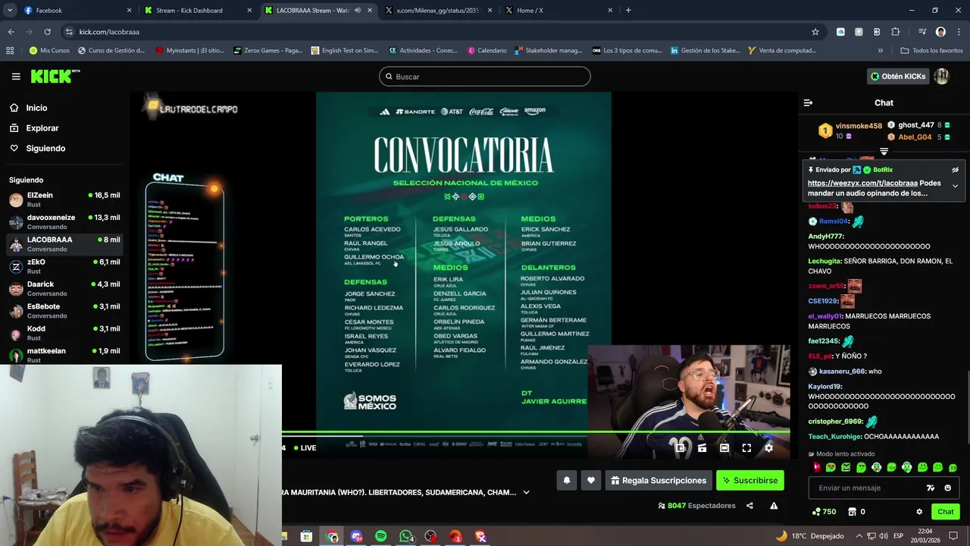The width and height of the screenshot is (970, 546).
Task: Enter fullscreen on the stream player
Action: click(x=746, y=448)
